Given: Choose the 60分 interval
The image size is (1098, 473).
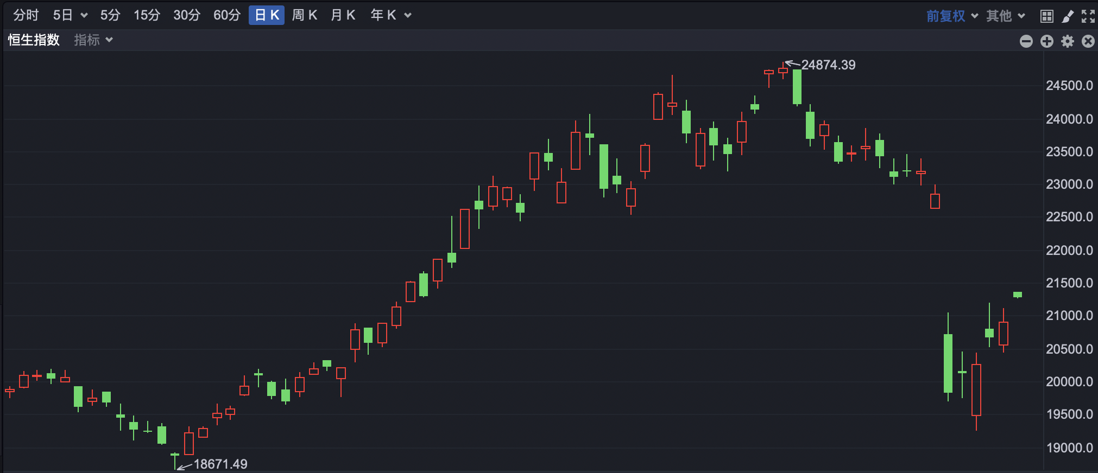Looking at the screenshot, I should [x=226, y=15].
